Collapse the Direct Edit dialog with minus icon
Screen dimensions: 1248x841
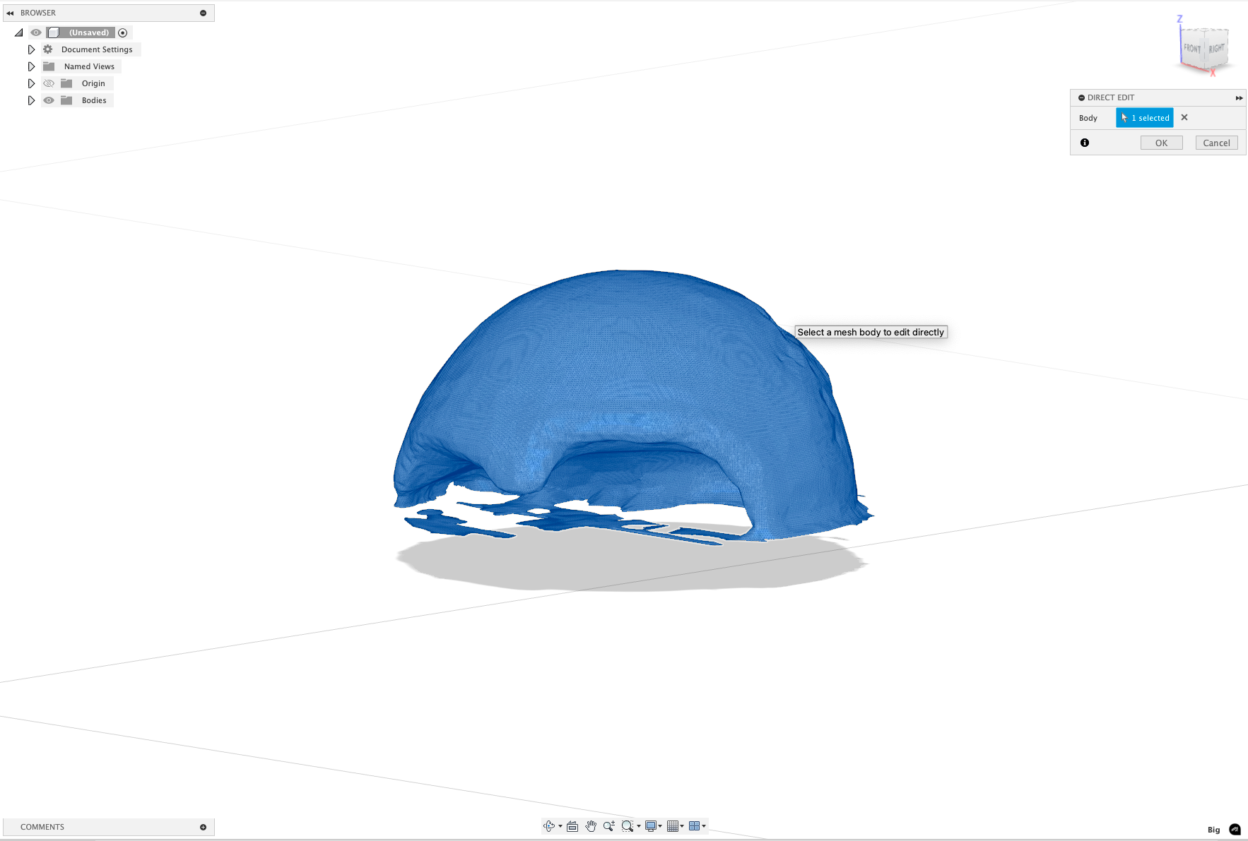click(1081, 97)
